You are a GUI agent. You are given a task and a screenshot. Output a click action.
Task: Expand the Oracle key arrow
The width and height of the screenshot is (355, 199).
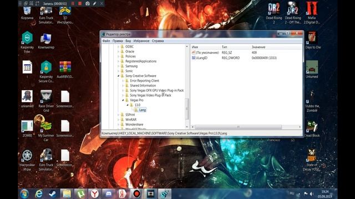pos(118,51)
